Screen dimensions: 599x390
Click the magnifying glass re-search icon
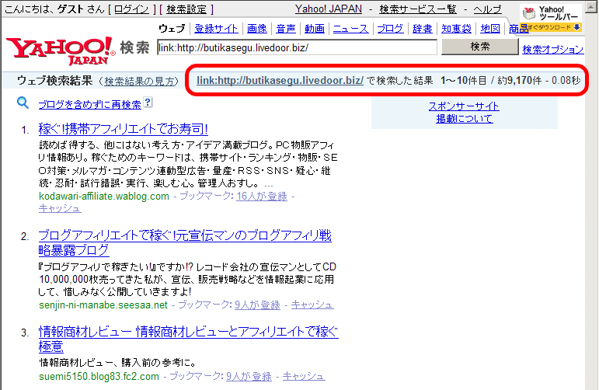point(23,103)
